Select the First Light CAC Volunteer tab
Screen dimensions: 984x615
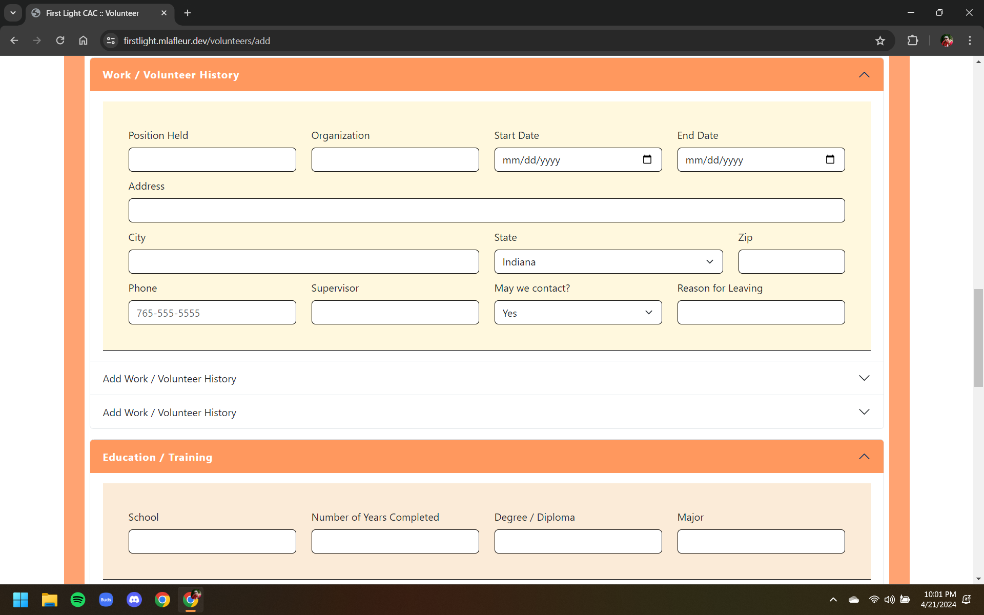(x=92, y=13)
